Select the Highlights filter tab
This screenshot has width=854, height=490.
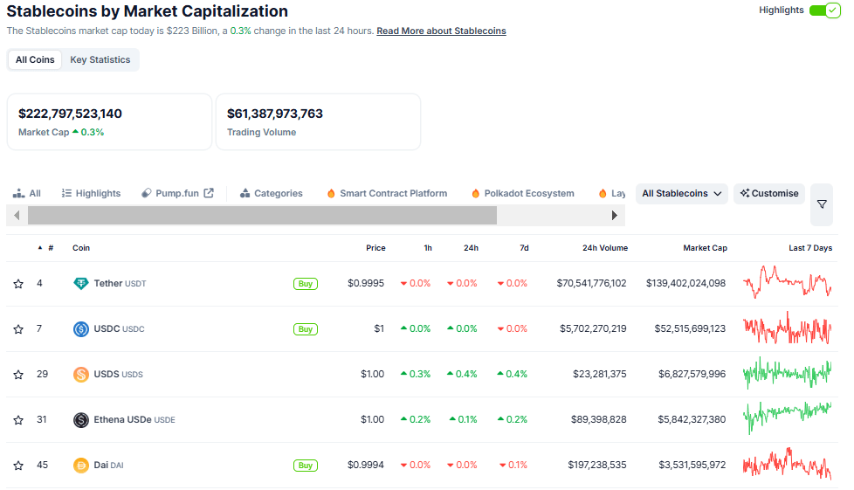pos(91,194)
